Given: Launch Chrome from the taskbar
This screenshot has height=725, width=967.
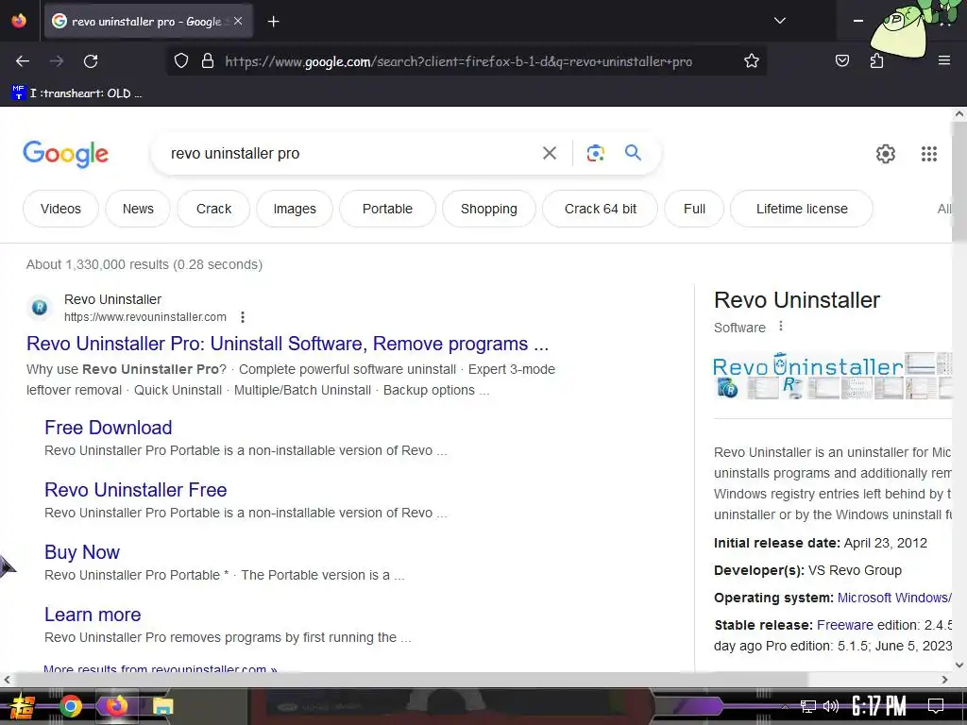Looking at the screenshot, I should pyautogui.click(x=71, y=706).
